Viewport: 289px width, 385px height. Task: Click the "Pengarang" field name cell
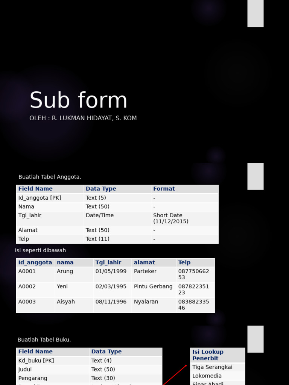(x=33, y=378)
